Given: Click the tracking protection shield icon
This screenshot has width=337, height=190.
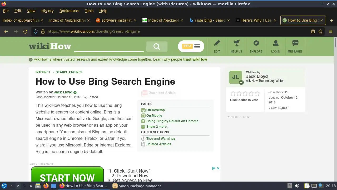Looking at the screenshot, I should 36,31.
